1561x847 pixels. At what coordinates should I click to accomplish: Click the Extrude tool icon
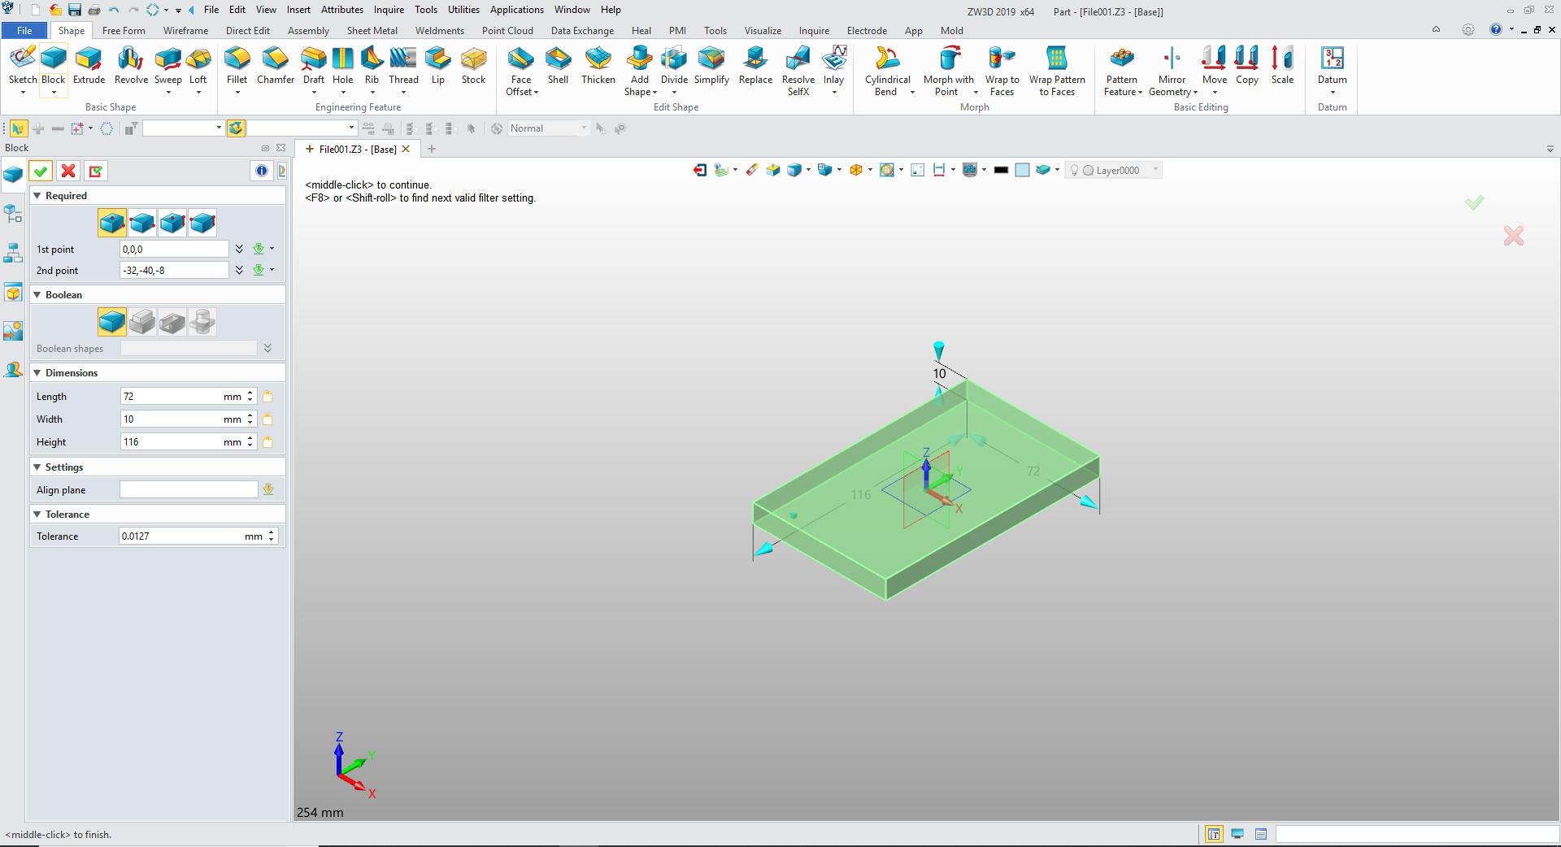click(89, 65)
